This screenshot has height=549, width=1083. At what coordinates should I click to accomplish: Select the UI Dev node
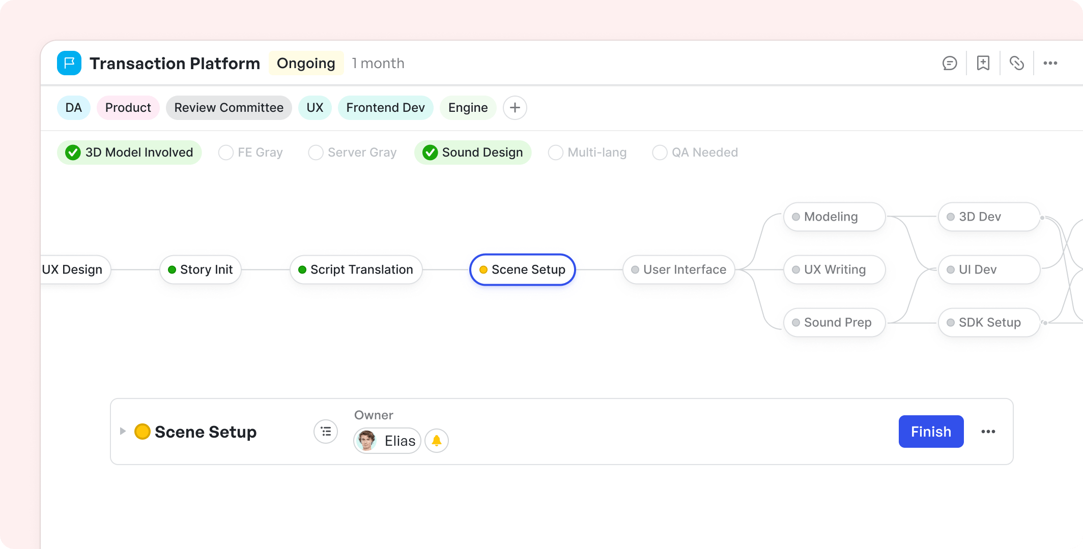coord(989,269)
